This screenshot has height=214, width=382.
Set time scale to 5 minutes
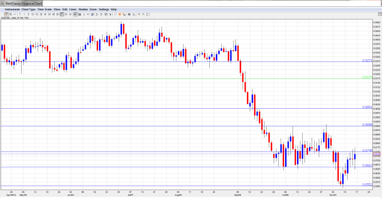[x=29, y=14]
